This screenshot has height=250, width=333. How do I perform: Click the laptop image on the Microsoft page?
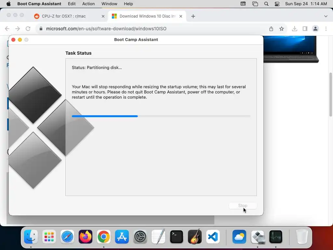tap(291, 49)
